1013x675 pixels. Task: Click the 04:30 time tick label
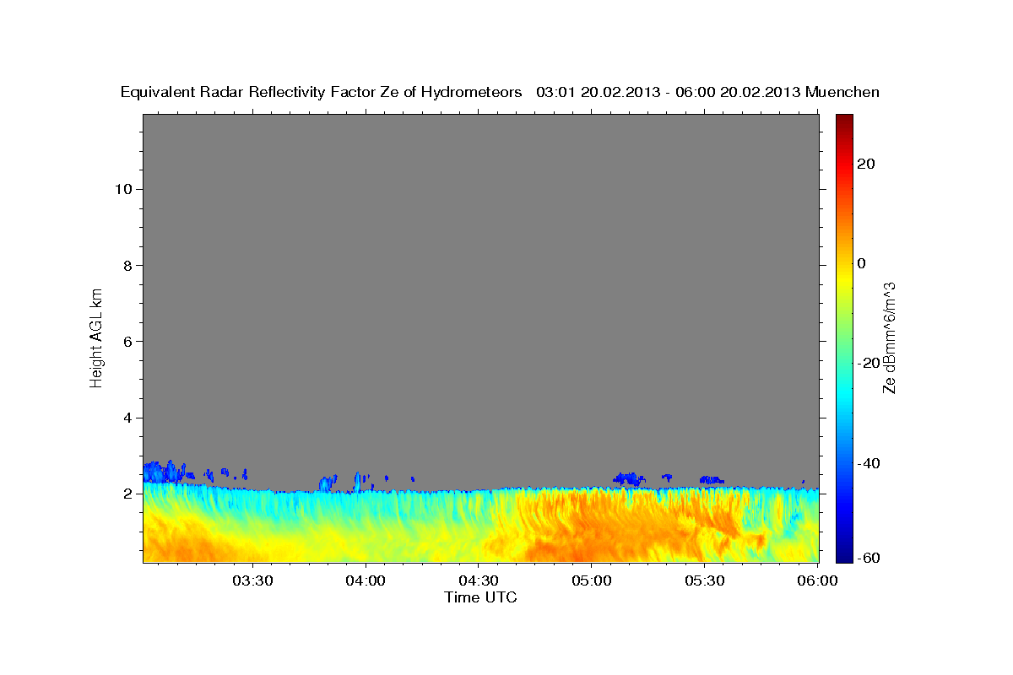pos(479,581)
